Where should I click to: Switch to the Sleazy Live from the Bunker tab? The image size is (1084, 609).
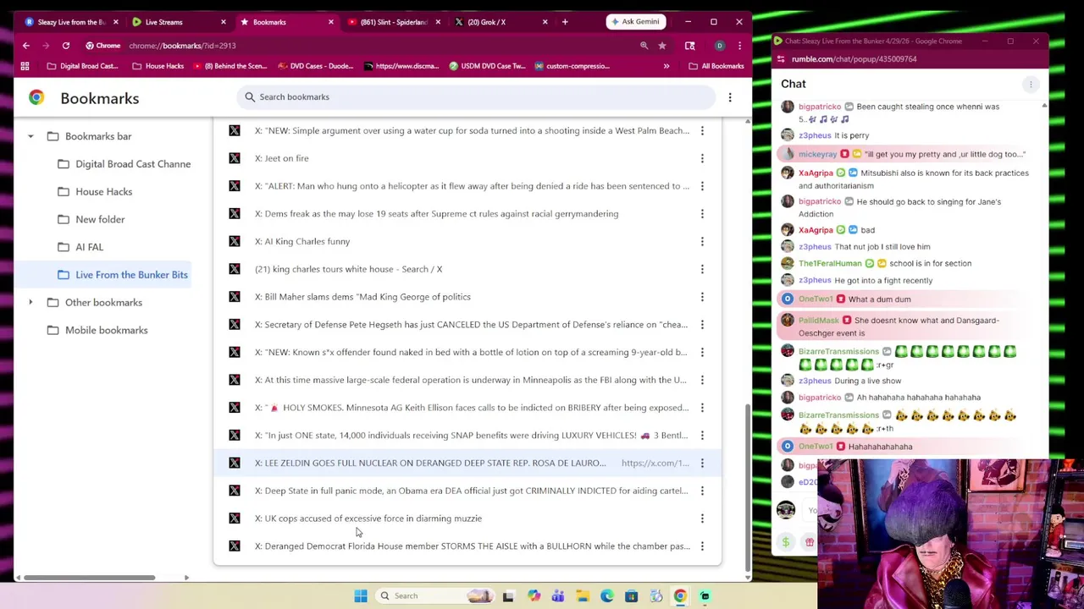(71, 22)
